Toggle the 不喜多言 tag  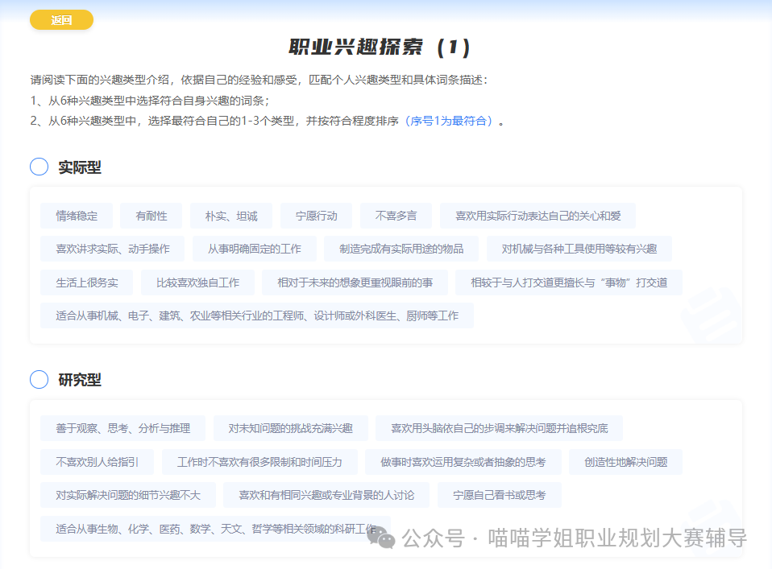point(396,216)
